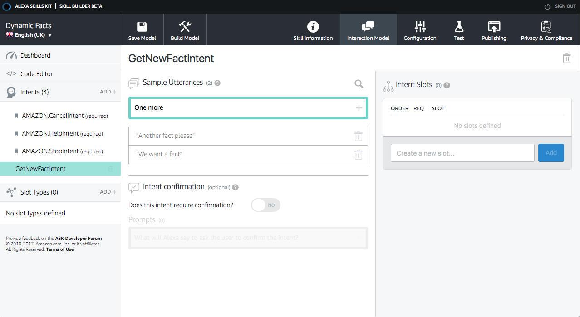
Task: Click the search icon in Sample Utterances
Action: pos(359,84)
